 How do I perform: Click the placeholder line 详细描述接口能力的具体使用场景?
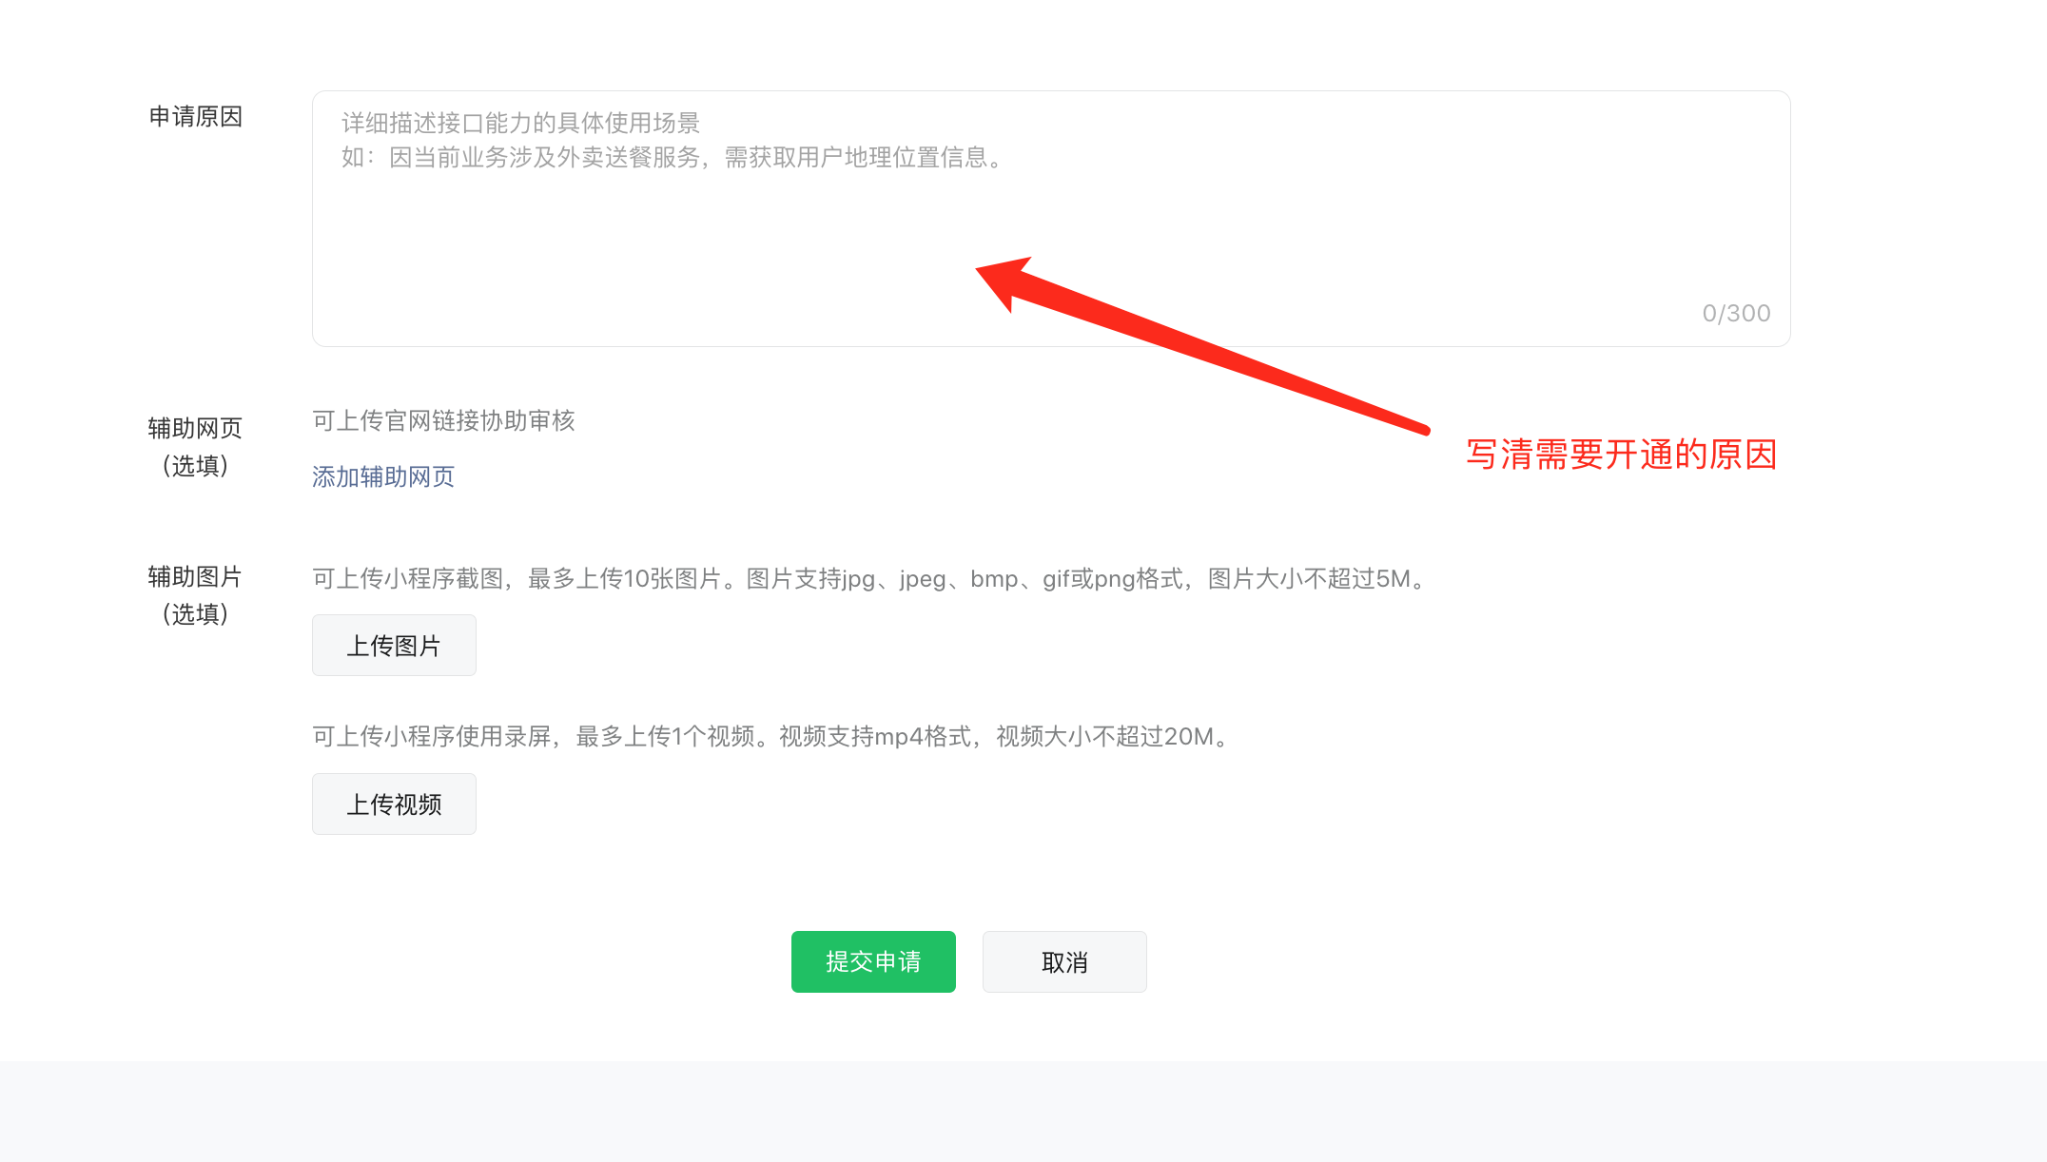coord(520,123)
